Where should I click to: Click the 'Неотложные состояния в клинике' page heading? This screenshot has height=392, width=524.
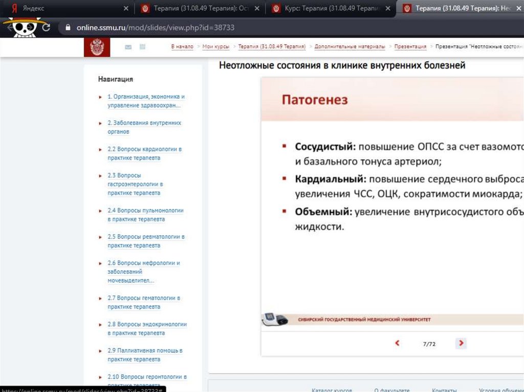point(342,65)
